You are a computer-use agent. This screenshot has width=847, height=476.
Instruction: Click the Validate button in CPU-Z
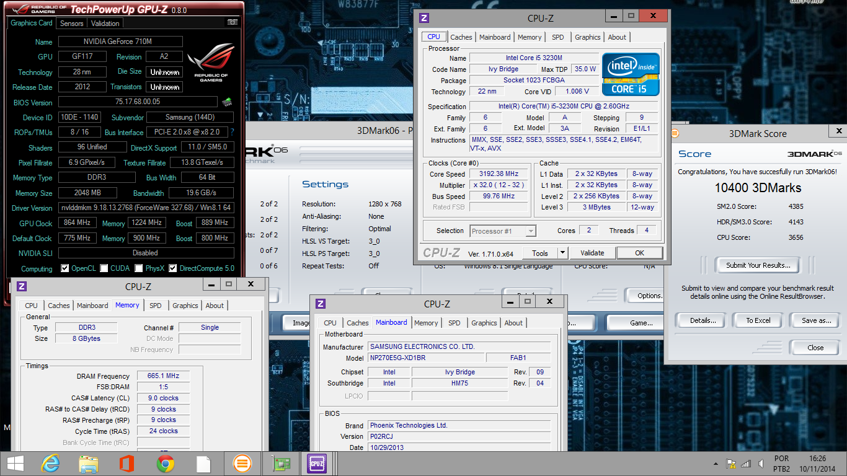(x=592, y=253)
